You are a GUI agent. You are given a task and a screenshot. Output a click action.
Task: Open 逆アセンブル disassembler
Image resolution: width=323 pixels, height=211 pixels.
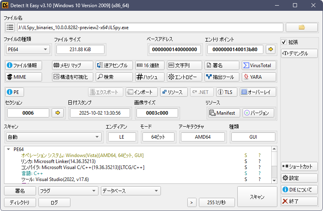pos(114,66)
